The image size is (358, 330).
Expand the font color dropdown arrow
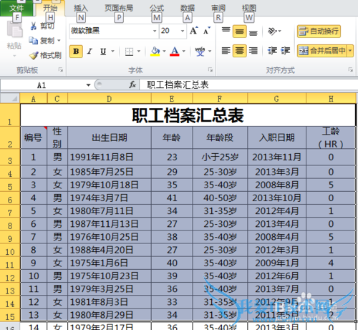(x=184, y=52)
